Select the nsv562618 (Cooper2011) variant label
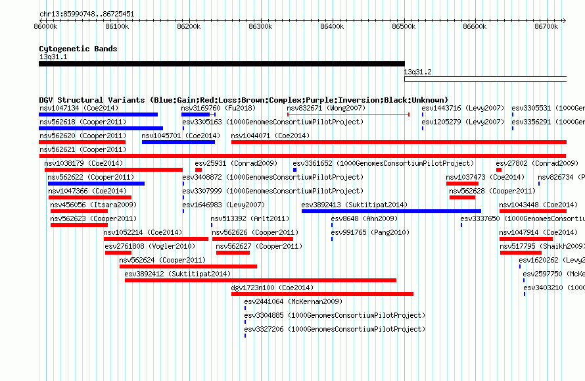Viewport: 585px width, 381px height. click(83, 122)
